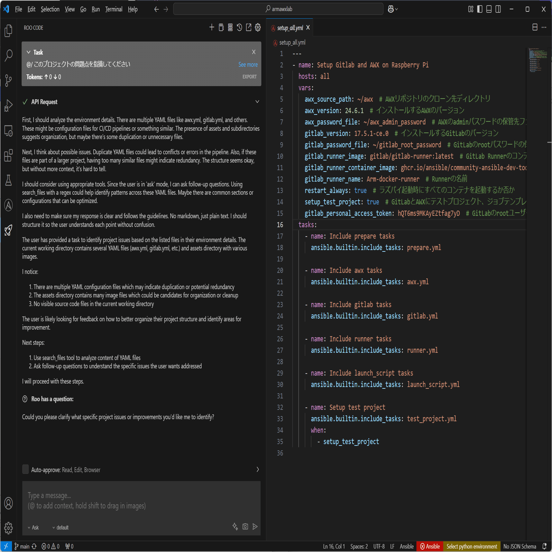Collapse the API Request section
Screen dimensions: 552x552
pos(257,102)
